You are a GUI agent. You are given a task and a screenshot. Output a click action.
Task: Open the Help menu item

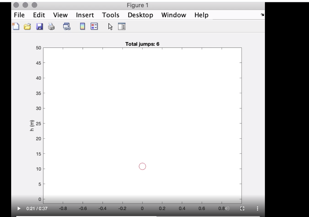tap(201, 15)
